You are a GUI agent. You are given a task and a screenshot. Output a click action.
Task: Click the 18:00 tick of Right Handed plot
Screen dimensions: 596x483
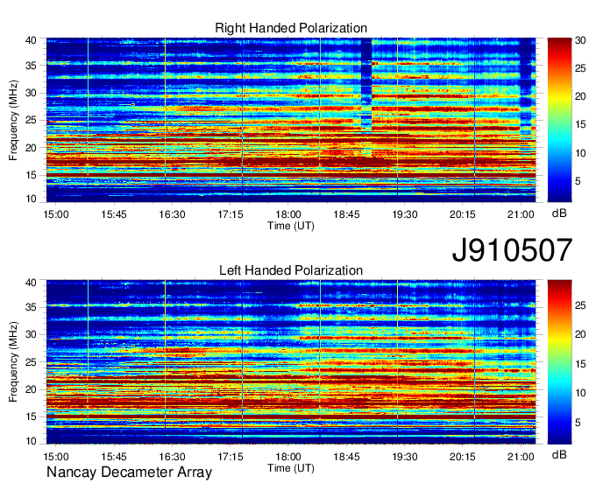[x=288, y=214]
